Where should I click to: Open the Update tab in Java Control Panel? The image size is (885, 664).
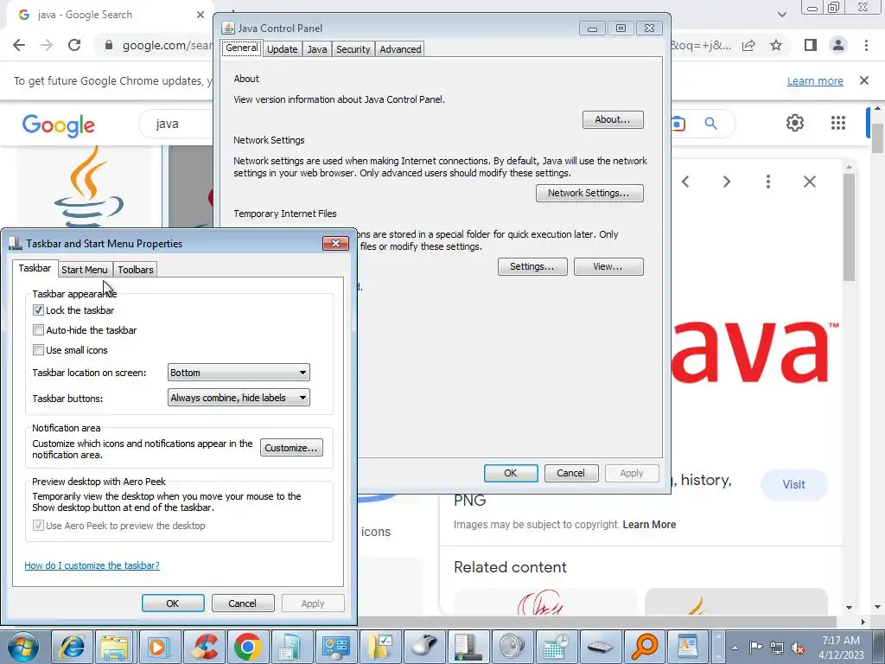[283, 49]
